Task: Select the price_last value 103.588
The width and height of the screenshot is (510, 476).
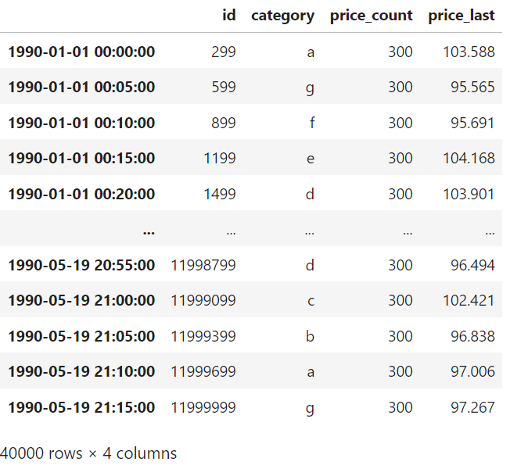Action: coord(472,52)
